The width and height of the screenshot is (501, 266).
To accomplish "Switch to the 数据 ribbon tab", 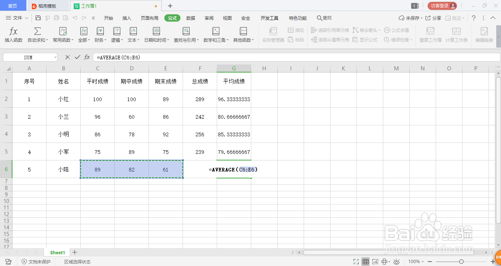I will 190,18.
